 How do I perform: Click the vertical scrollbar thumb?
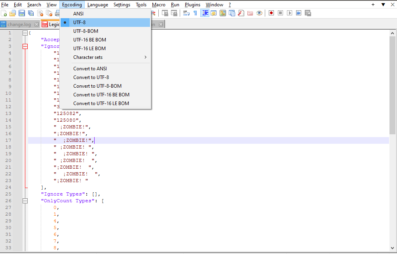392,85
